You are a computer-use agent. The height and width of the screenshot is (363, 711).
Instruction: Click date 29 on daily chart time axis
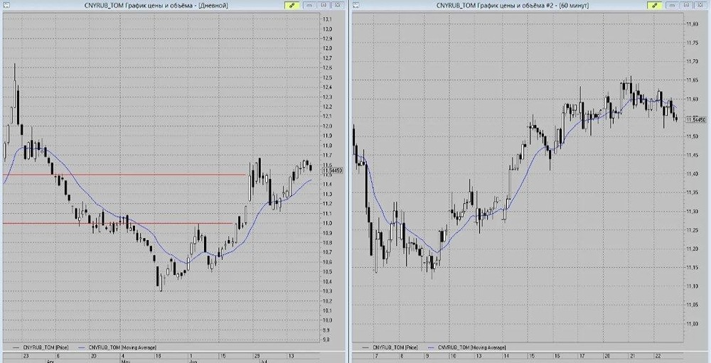[x=257, y=356]
